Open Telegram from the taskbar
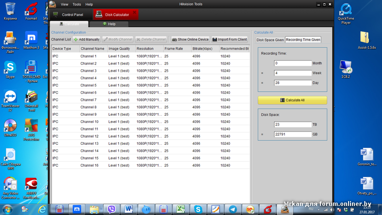Viewport: 382px width, 215px height. (x=232, y=209)
